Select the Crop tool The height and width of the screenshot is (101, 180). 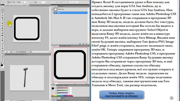click(x=2, y=18)
